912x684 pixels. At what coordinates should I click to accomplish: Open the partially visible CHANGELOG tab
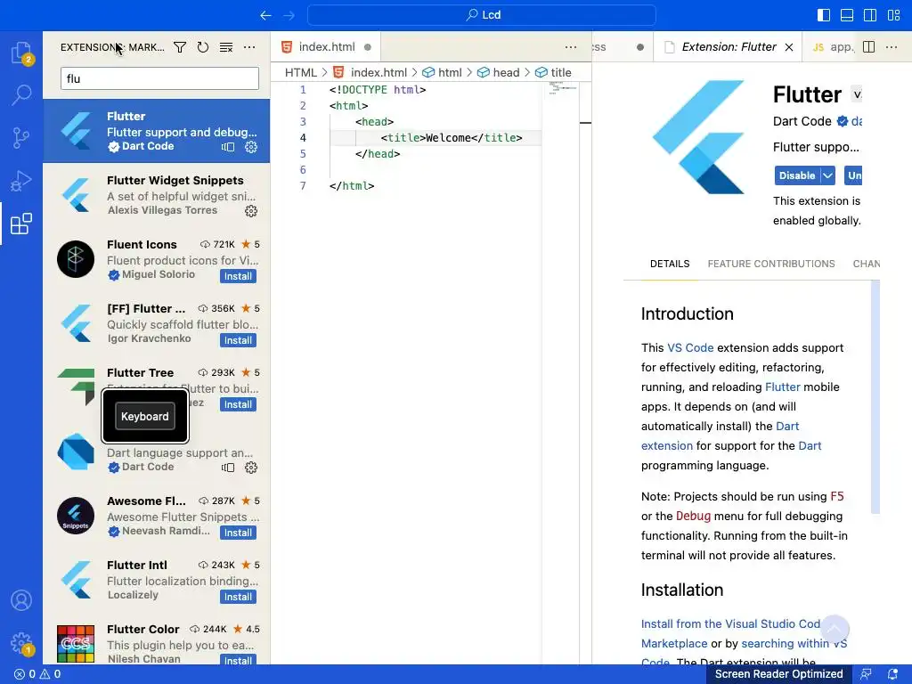tap(866, 264)
